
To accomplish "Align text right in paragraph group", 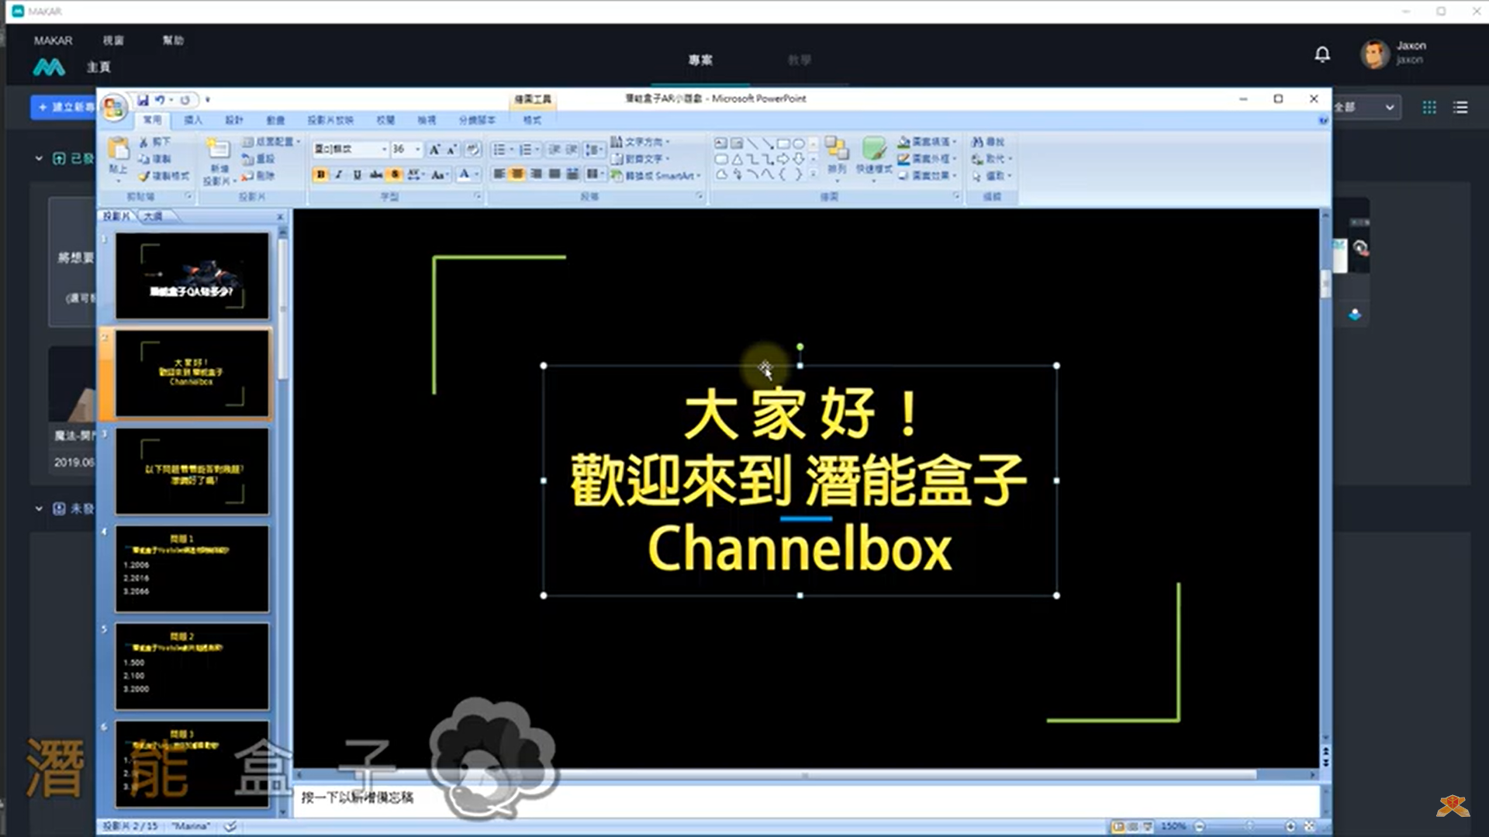I will click(x=536, y=174).
